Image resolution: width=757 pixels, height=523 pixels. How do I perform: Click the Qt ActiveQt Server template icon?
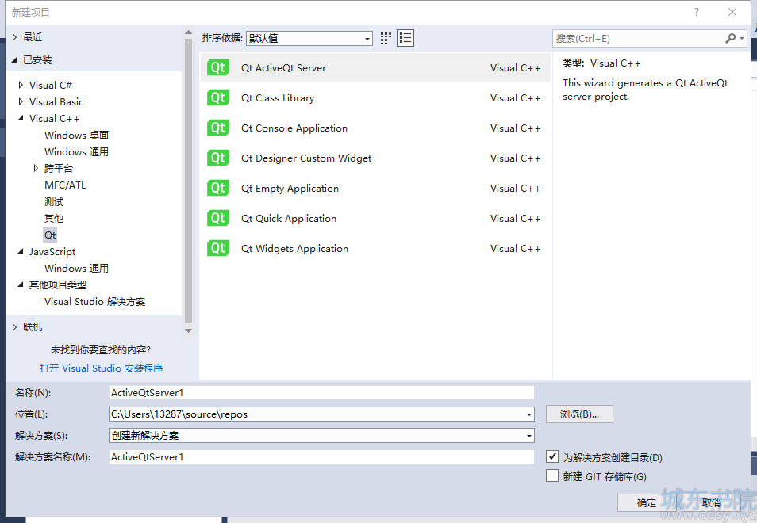point(217,67)
